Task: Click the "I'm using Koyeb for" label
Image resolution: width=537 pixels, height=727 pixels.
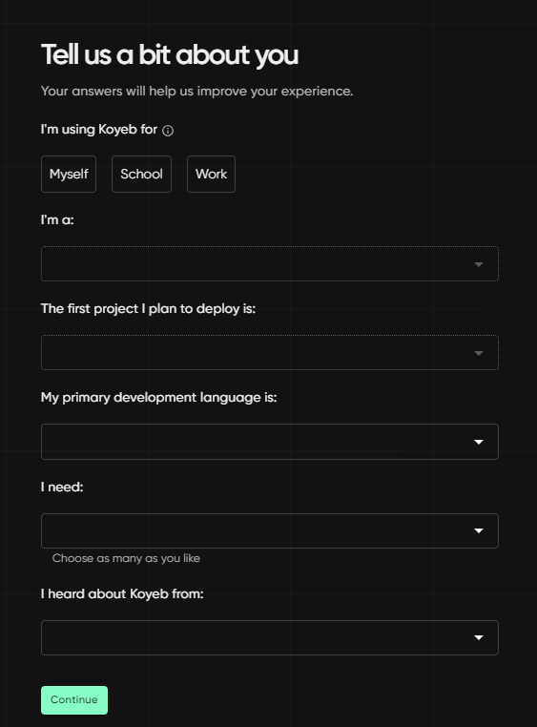Action: 98,130
